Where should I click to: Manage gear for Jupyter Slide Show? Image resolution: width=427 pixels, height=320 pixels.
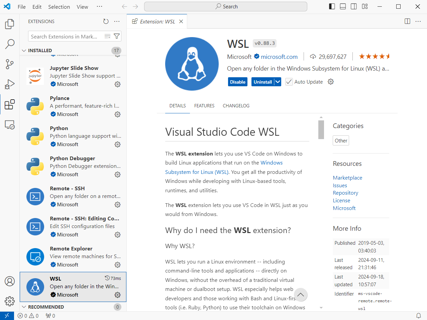(117, 84)
